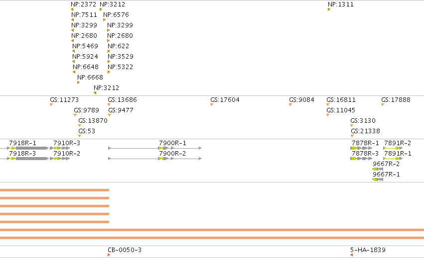424x258 pixels.
Task: Open the NP:5322 insertion marker
Action: point(109,72)
